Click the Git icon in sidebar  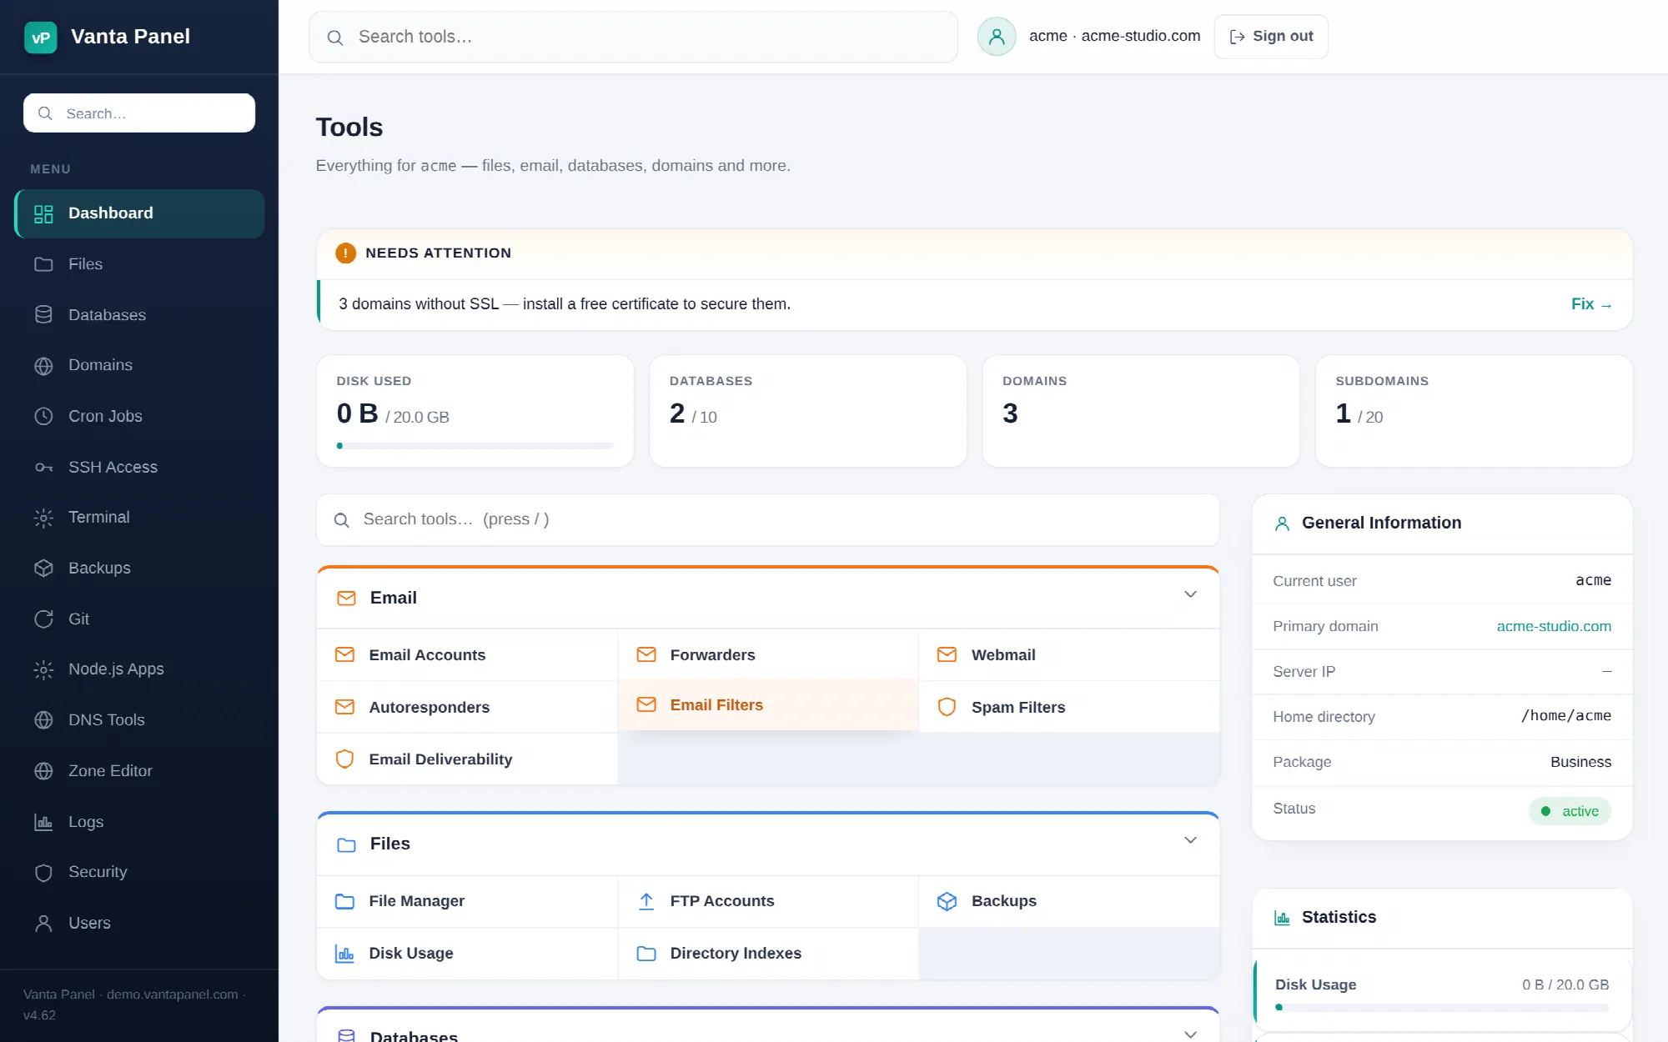click(x=43, y=619)
